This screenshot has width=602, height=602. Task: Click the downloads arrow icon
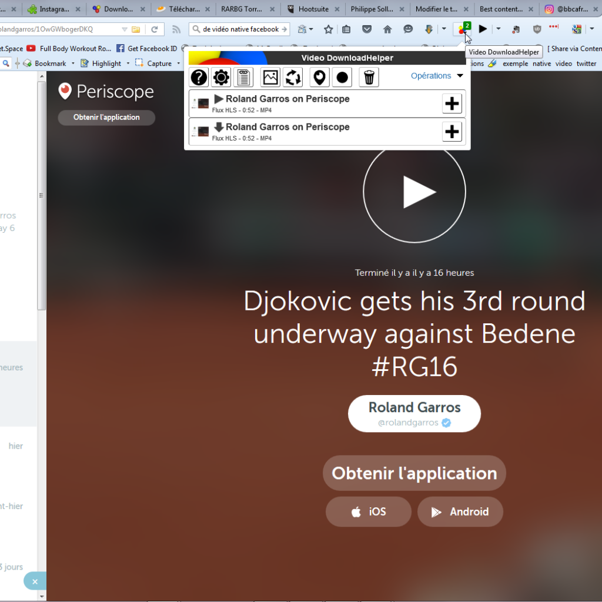[x=429, y=29]
